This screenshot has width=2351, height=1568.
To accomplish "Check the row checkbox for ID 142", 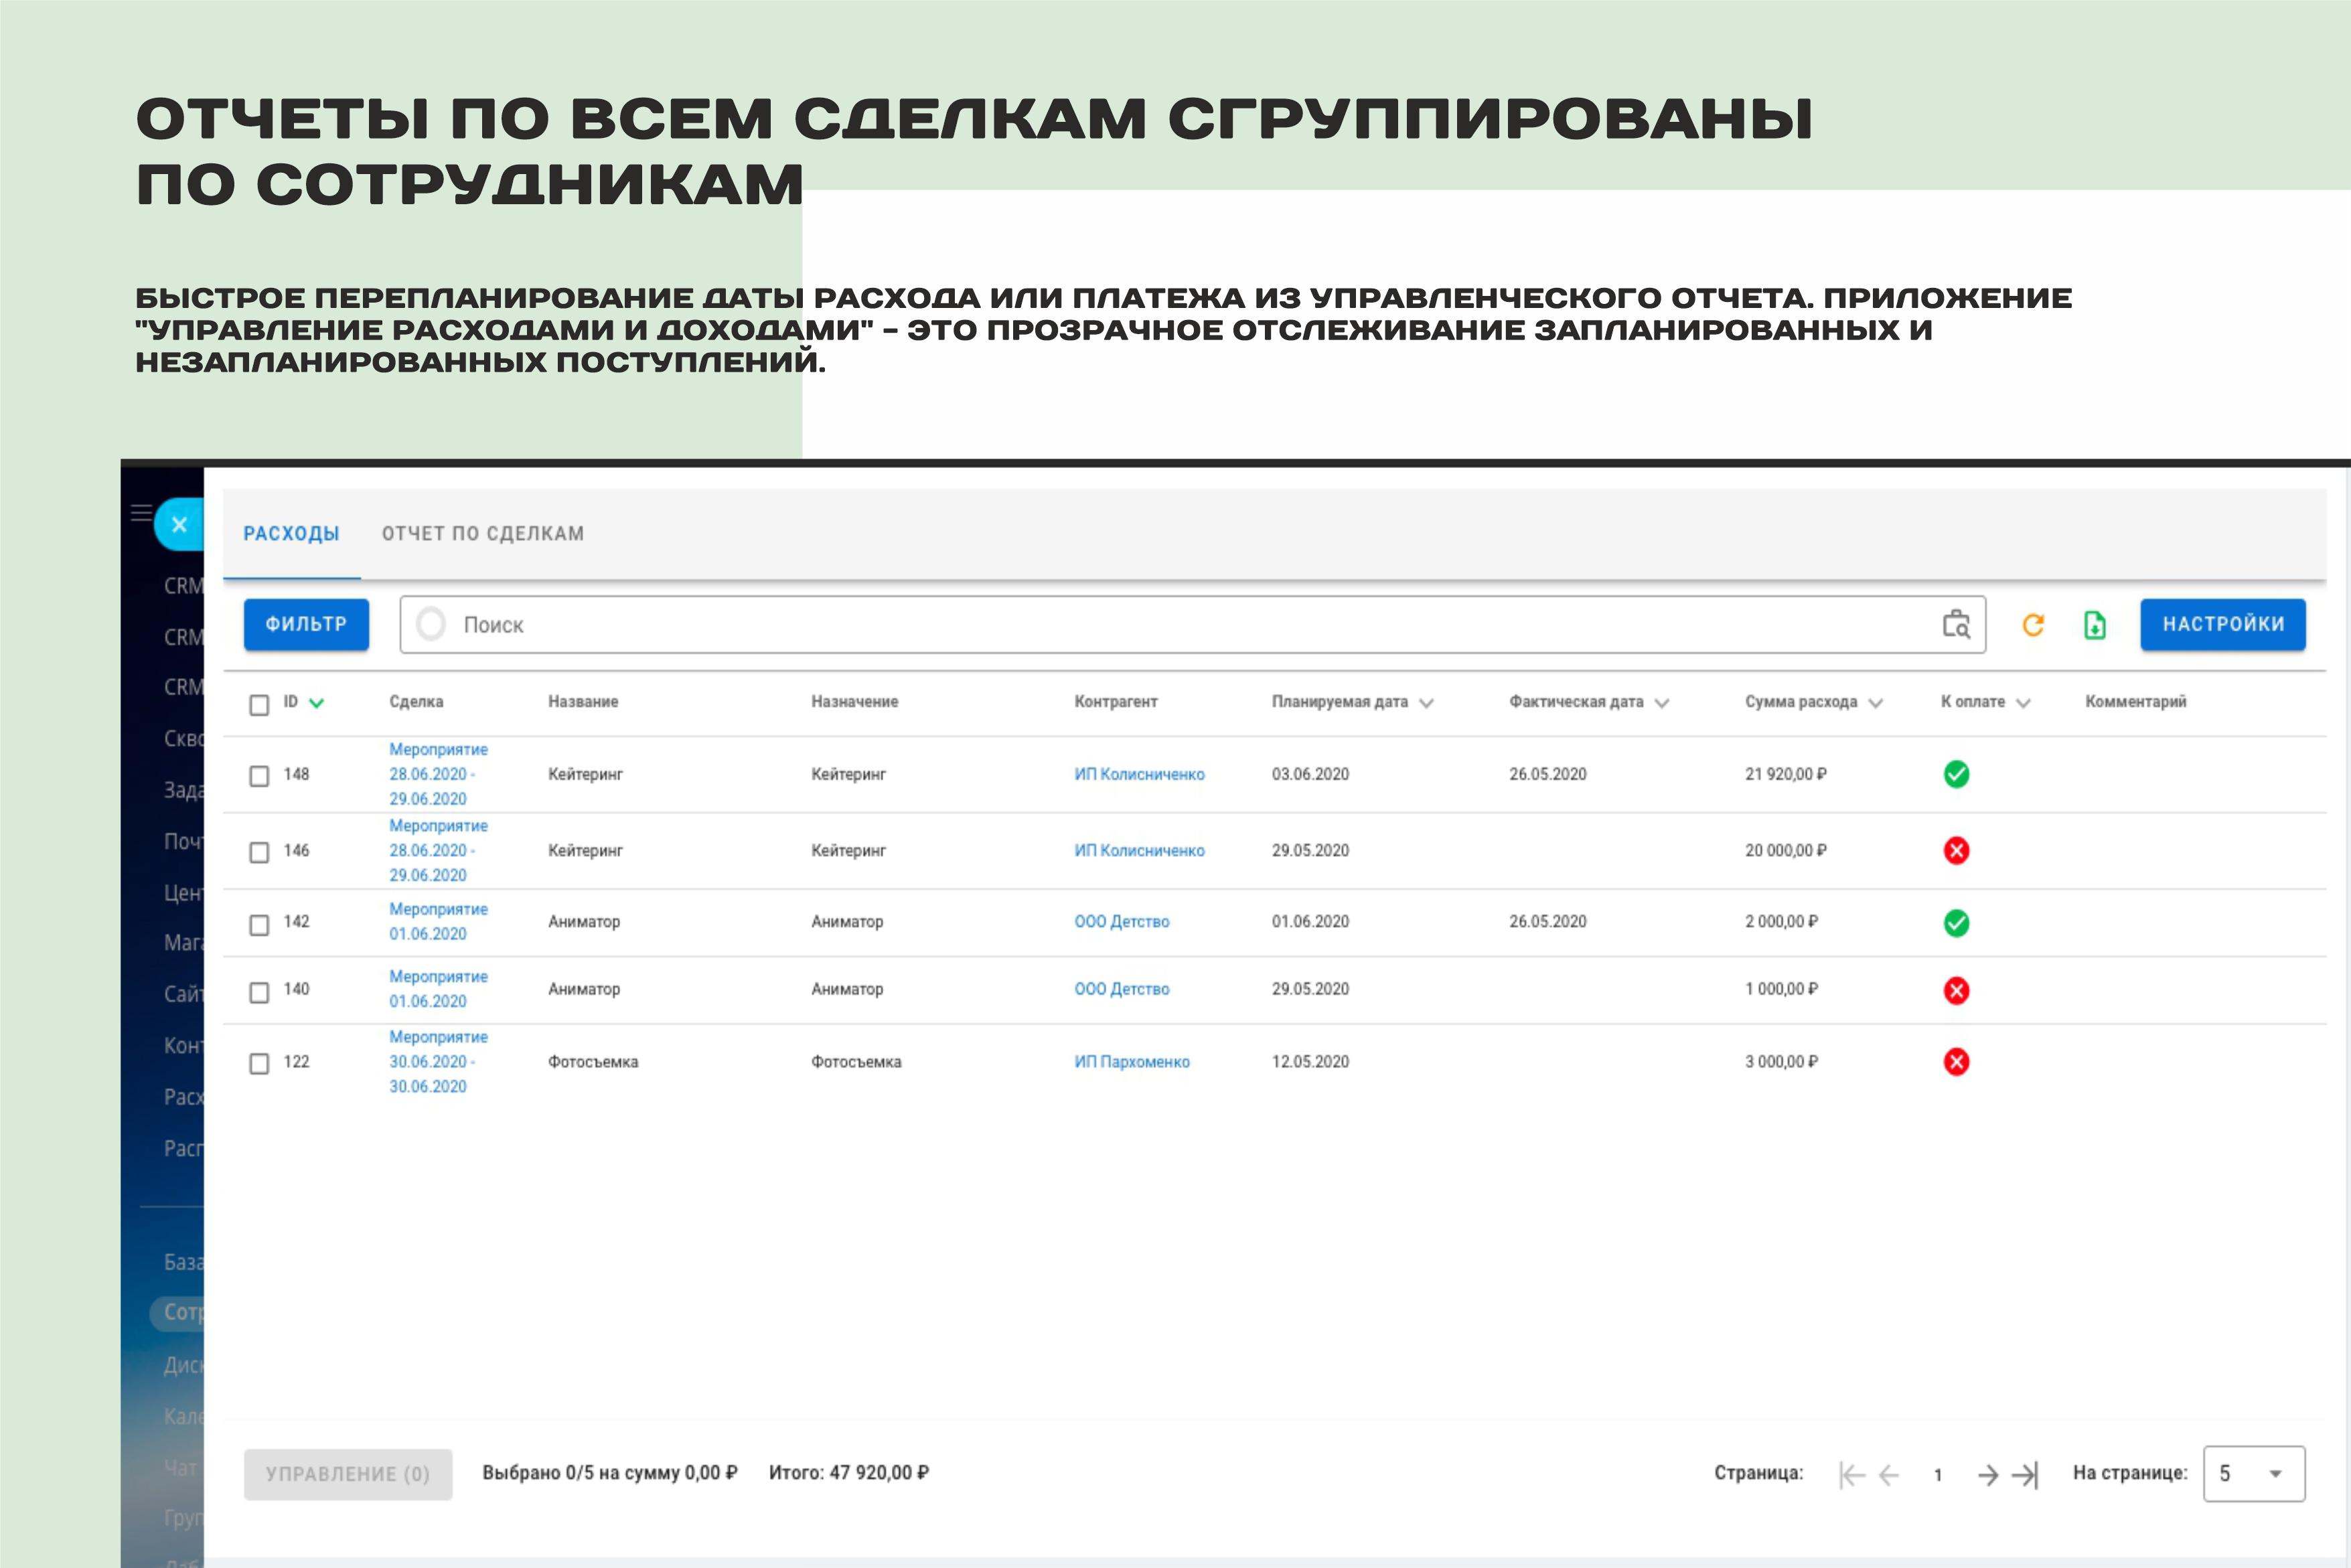I will point(259,924).
